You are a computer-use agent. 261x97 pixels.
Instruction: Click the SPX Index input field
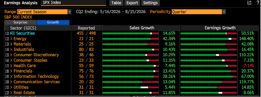(x=73, y=3)
